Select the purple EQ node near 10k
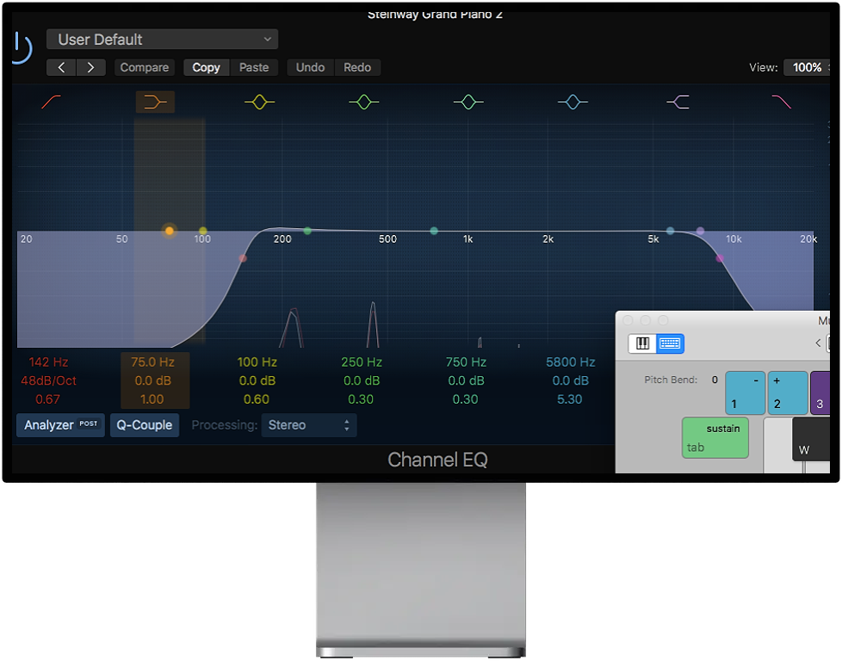Screen dimensions: 842x661 700,231
